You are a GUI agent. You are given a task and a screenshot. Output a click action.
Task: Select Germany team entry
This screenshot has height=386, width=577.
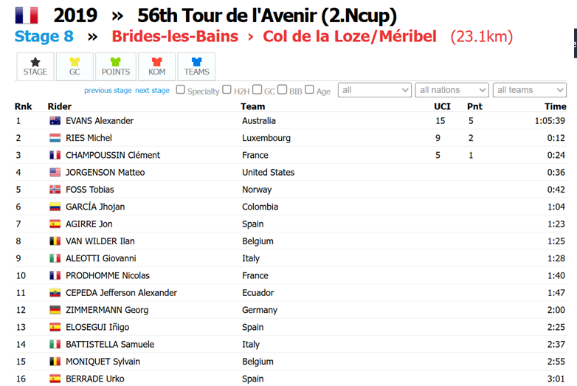(x=260, y=310)
